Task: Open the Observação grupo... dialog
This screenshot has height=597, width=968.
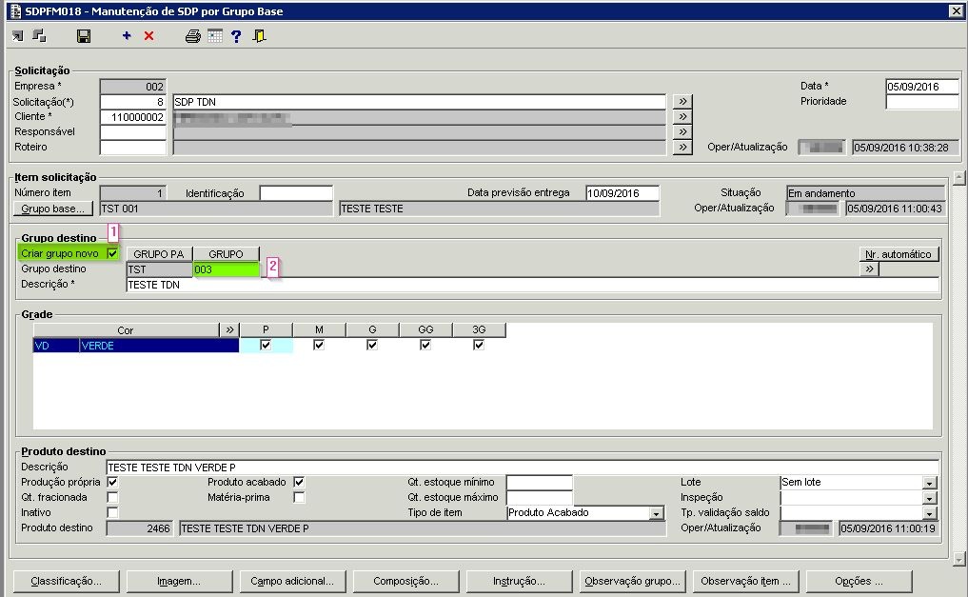Action: (x=632, y=581)
